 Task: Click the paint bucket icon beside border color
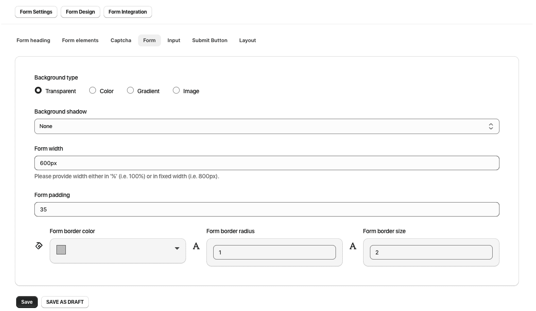click(39, 245)
